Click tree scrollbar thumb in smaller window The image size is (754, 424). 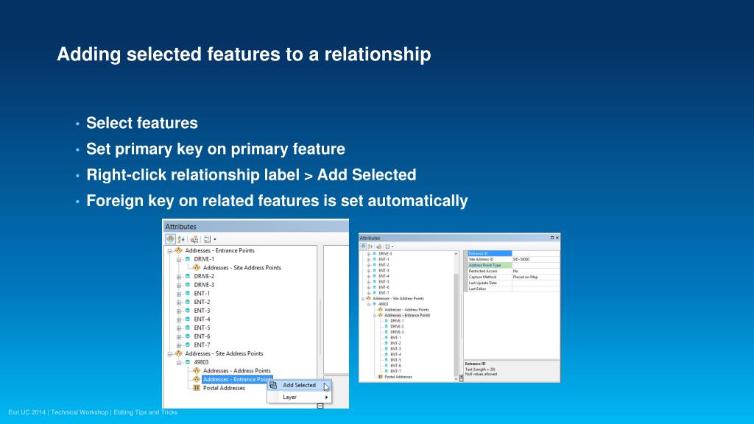[x=456, y=324]
